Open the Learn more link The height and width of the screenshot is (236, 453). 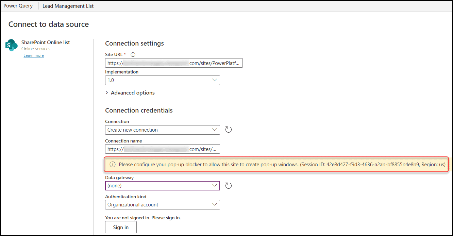[34, 55]
